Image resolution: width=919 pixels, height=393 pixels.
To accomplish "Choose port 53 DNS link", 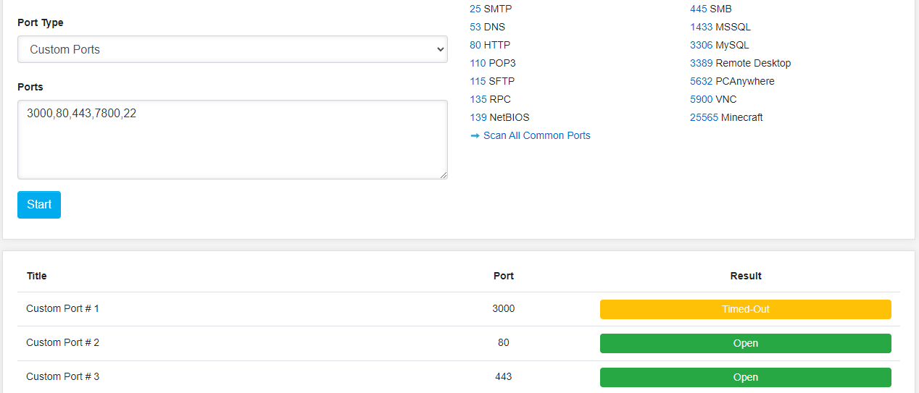I will click(475, 27).
